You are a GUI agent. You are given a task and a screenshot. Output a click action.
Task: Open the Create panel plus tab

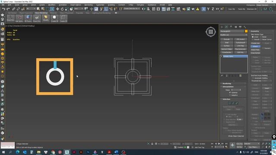(222, 27)
